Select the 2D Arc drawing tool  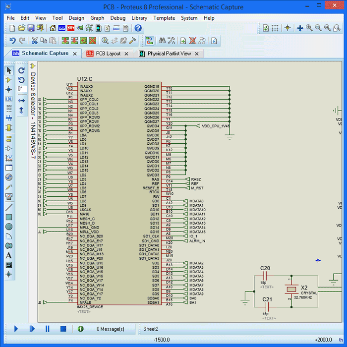(9, 236)
